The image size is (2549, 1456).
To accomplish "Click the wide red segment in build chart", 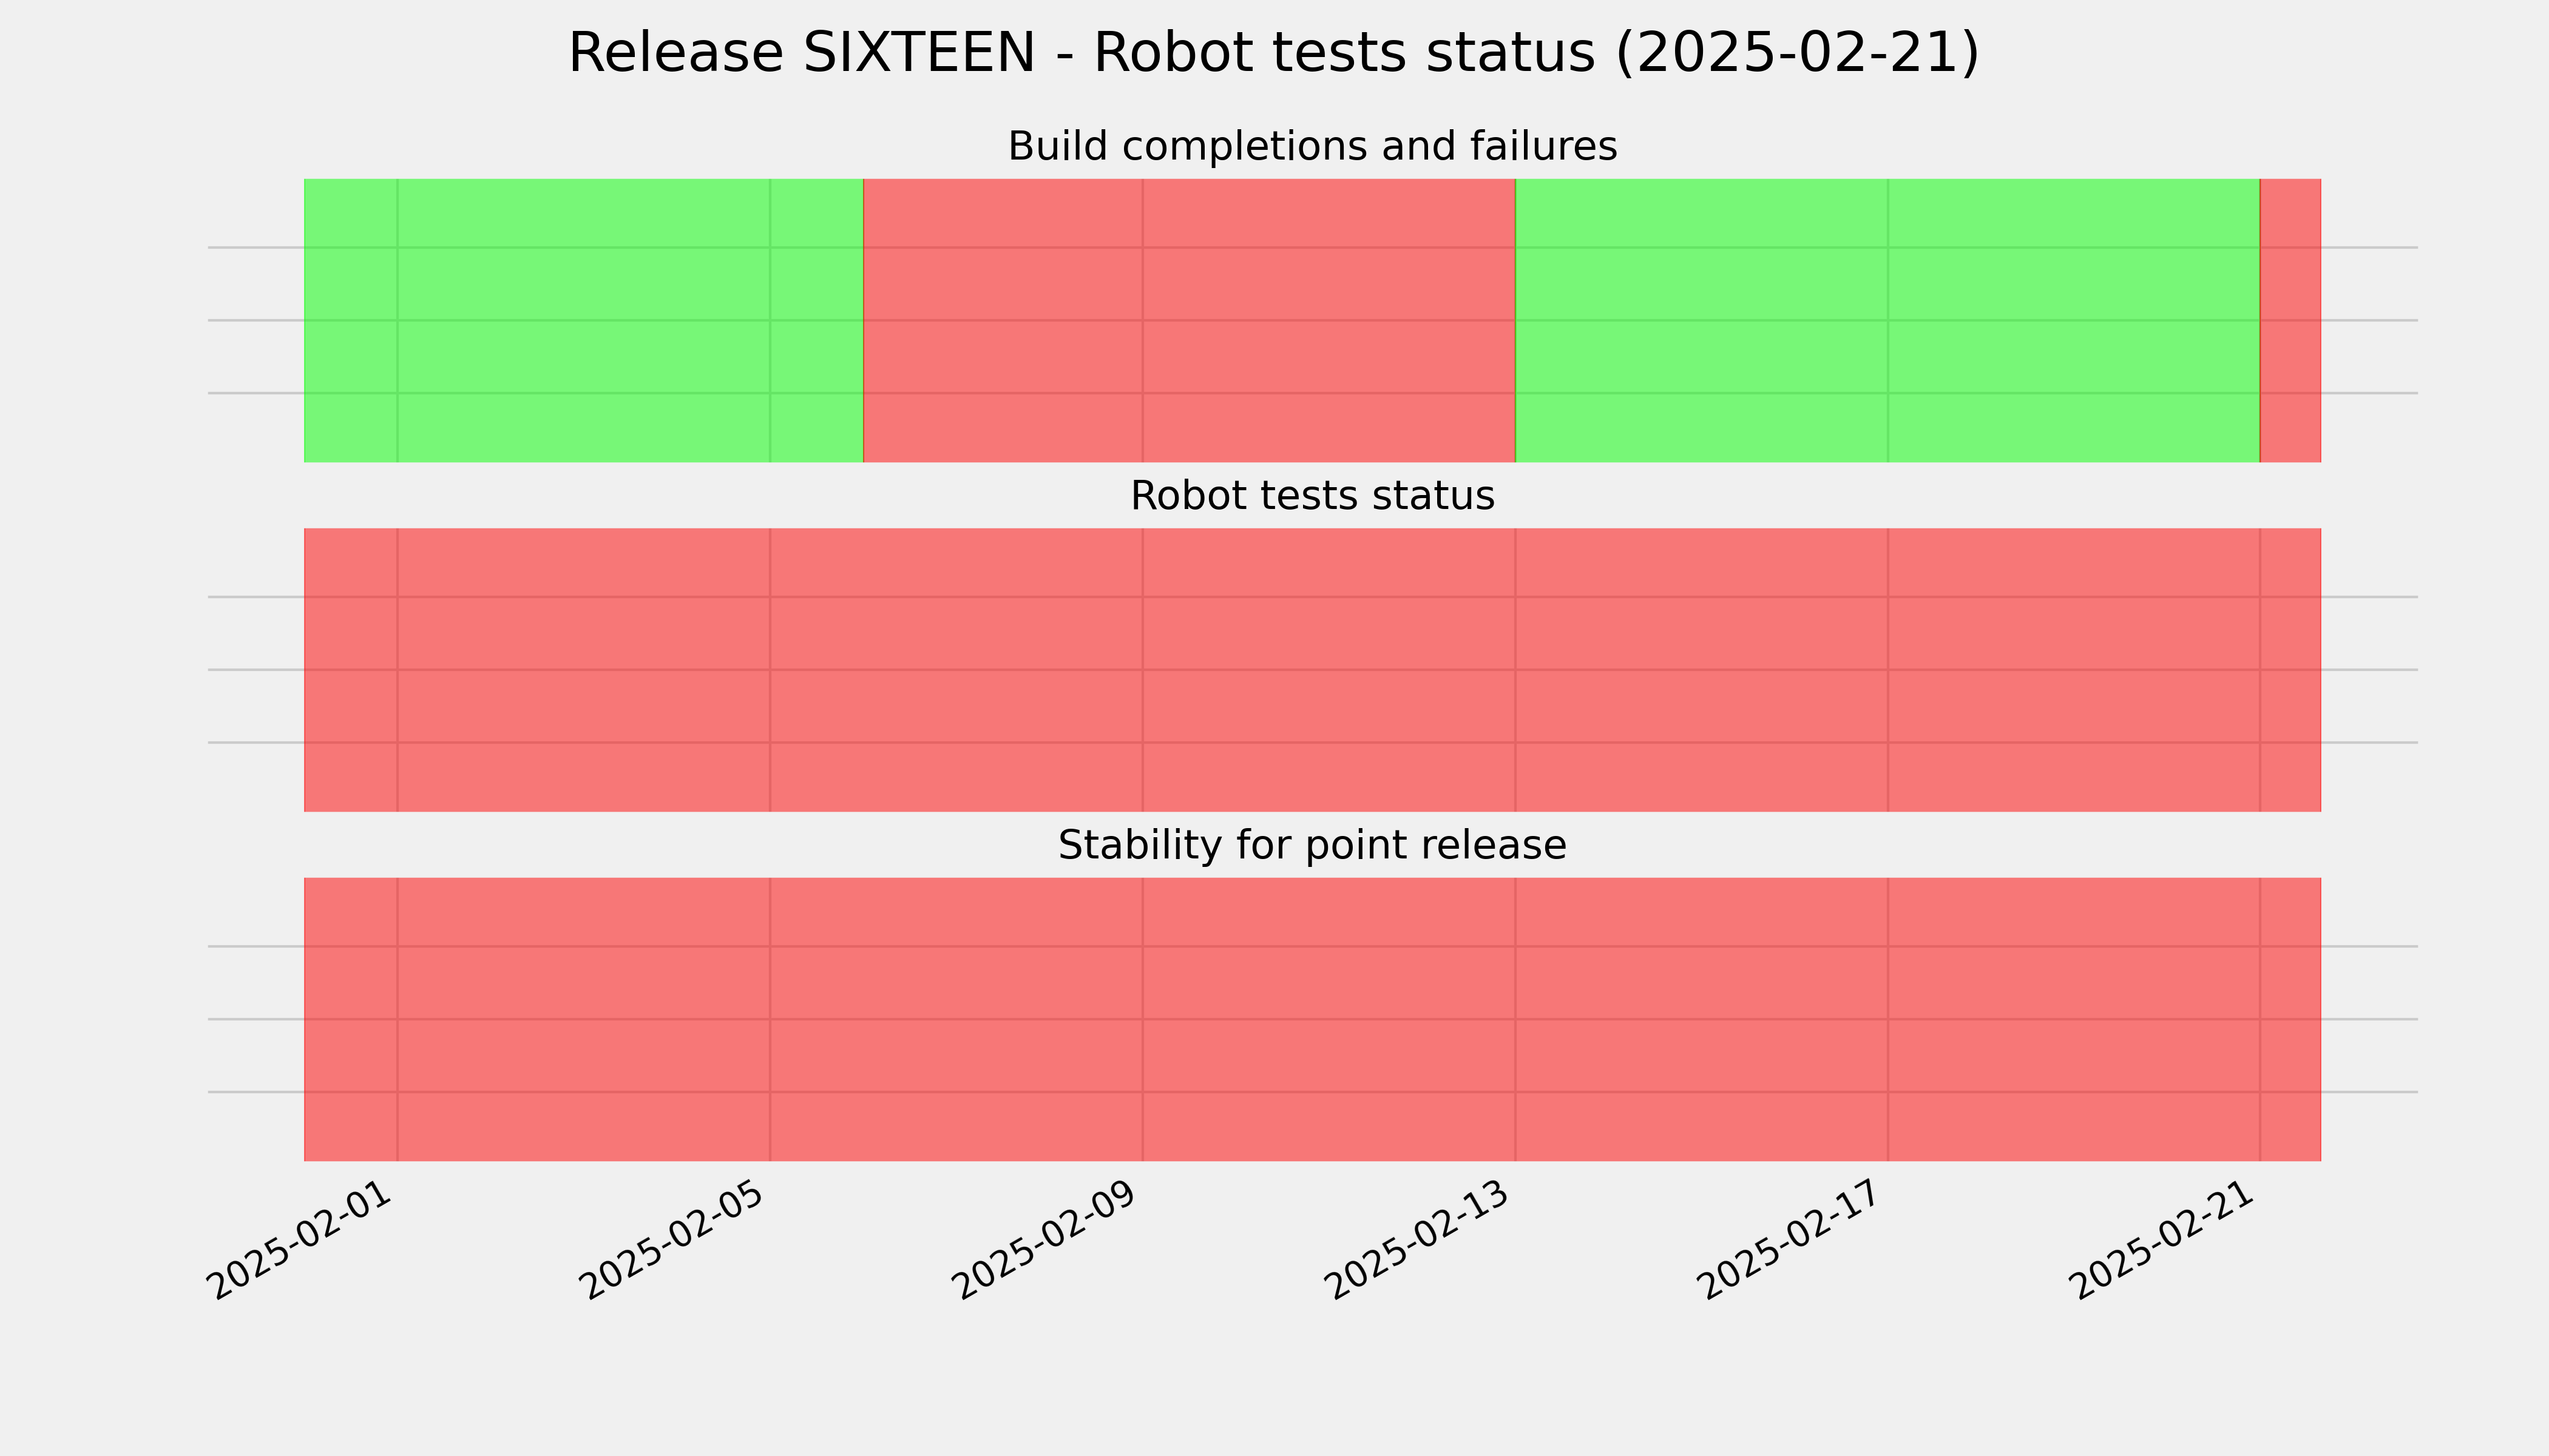I will point(1190,321).
